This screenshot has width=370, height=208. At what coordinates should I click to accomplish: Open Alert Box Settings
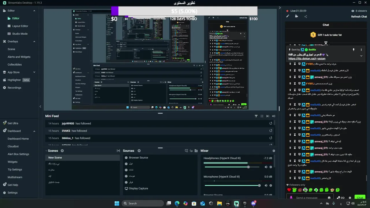[18, 154]
